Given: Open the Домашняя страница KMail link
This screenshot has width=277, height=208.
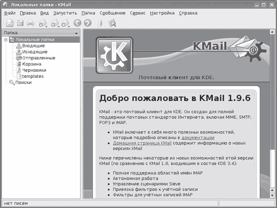Looking at the screenshot, I should pos(142,143).
